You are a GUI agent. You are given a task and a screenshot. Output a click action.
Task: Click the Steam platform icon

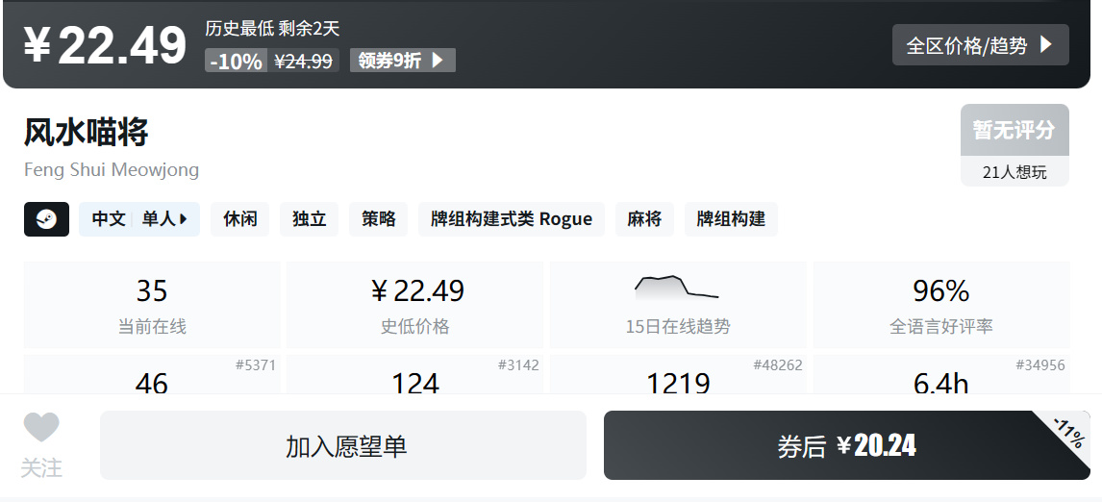[46, 219]
